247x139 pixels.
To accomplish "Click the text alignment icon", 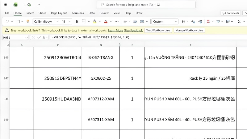I will pyautogui.click(x=125, y=21).
